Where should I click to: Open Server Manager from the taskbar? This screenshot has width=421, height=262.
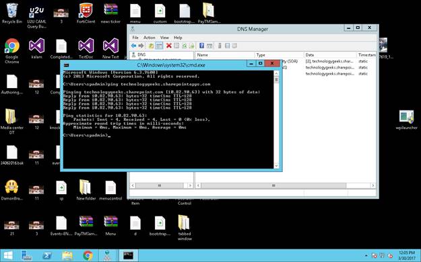(27, 255)
